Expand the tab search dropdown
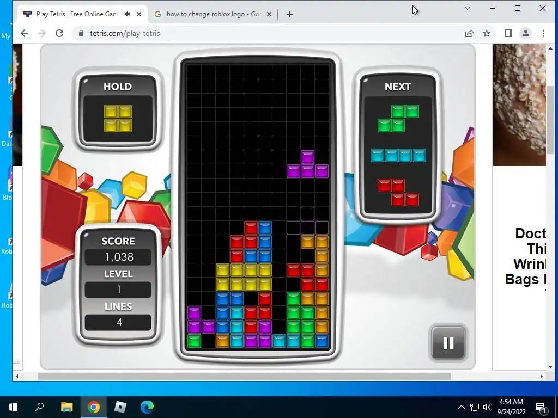The image size is (558, 418). (x=468, y=8)
